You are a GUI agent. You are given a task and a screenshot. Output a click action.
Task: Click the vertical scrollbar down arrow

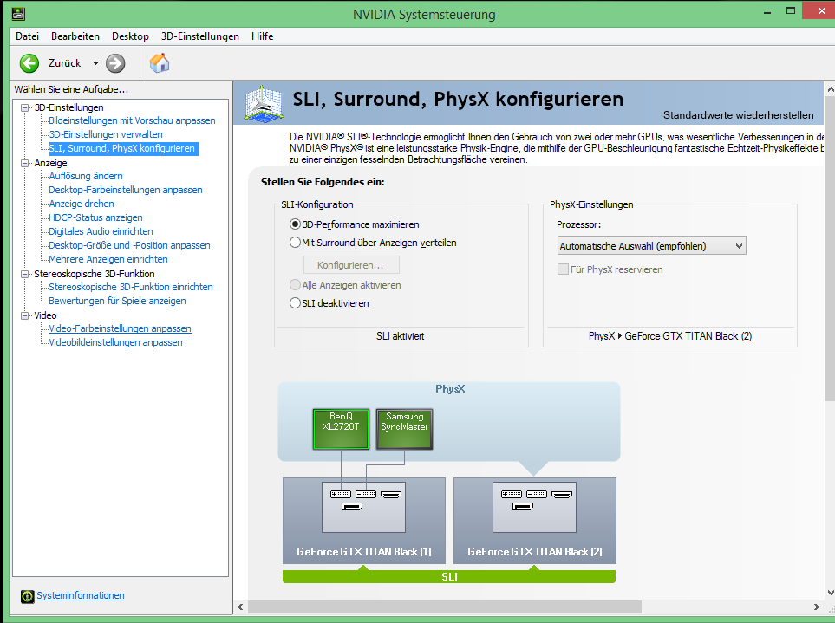point(830,592)
